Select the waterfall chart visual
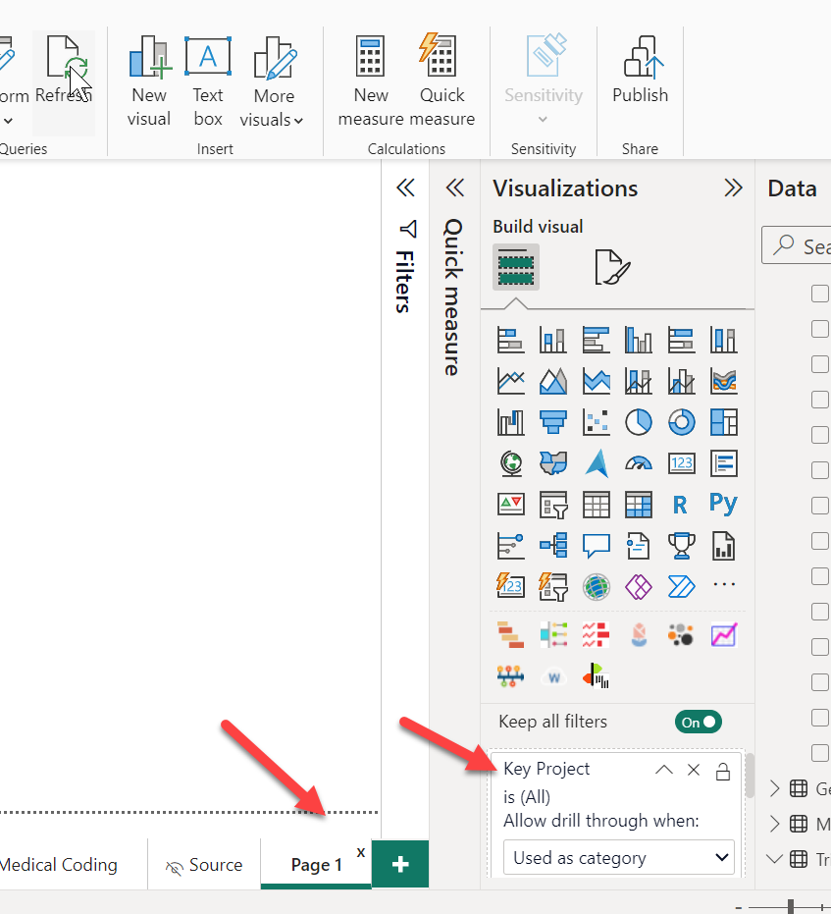Viewport: 831px width, 914px height. (x=511, y=422)
